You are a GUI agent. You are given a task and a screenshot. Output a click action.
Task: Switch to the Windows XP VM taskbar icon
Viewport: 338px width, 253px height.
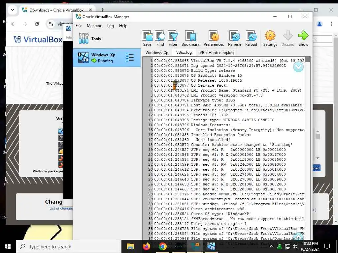(x=211, y=246)
